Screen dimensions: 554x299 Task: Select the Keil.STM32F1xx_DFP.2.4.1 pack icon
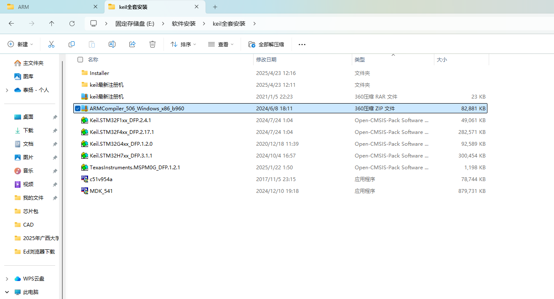[84, 120]
